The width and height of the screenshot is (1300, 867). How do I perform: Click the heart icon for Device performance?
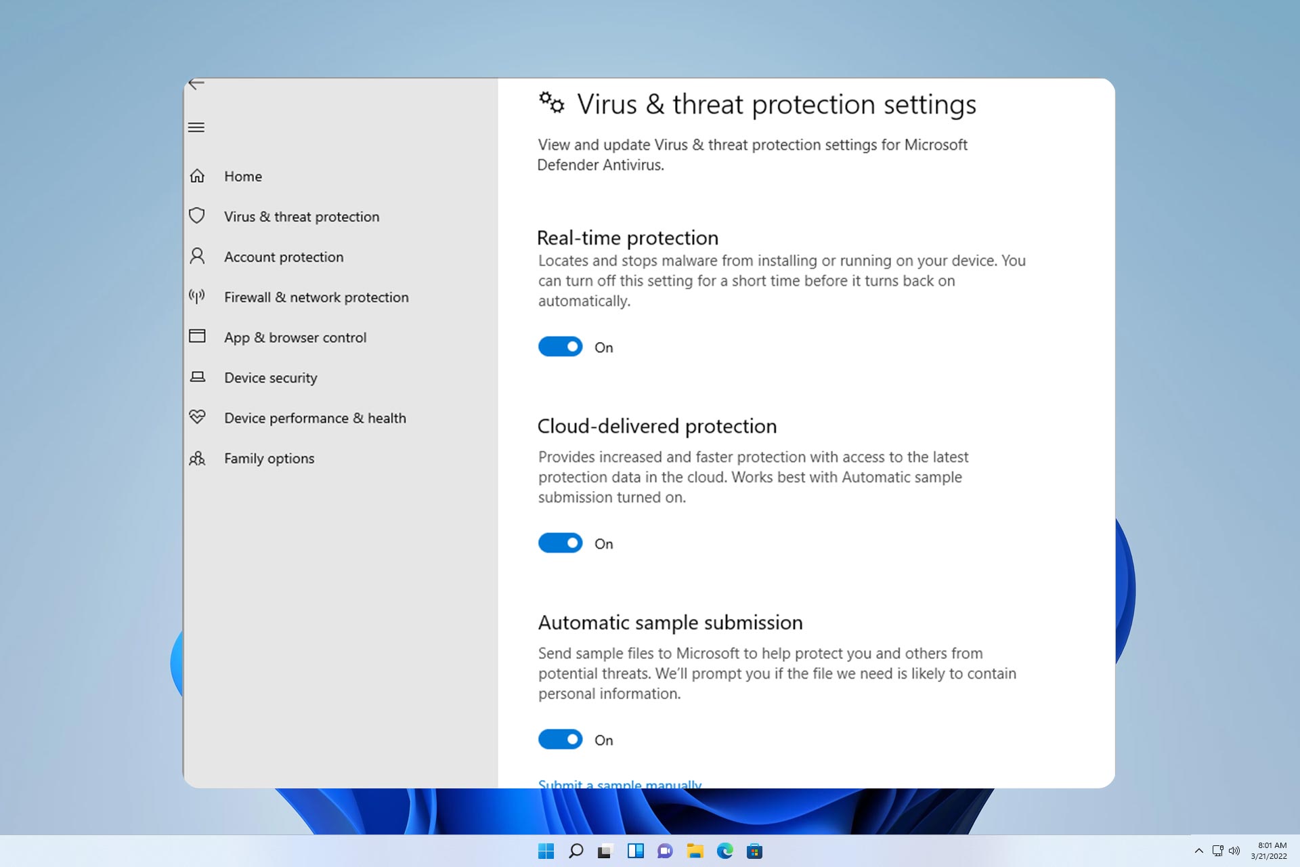tap(197, 417)
